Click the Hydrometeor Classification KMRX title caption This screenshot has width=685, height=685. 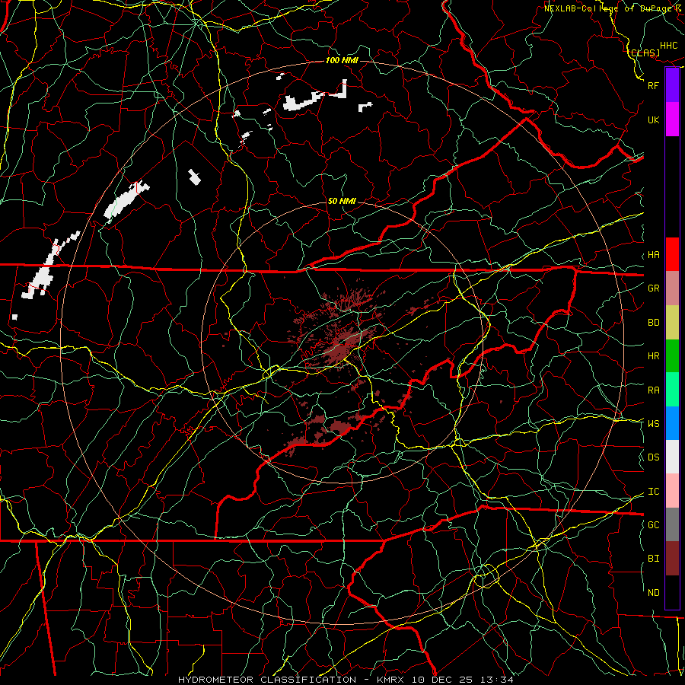click(346, 680)
